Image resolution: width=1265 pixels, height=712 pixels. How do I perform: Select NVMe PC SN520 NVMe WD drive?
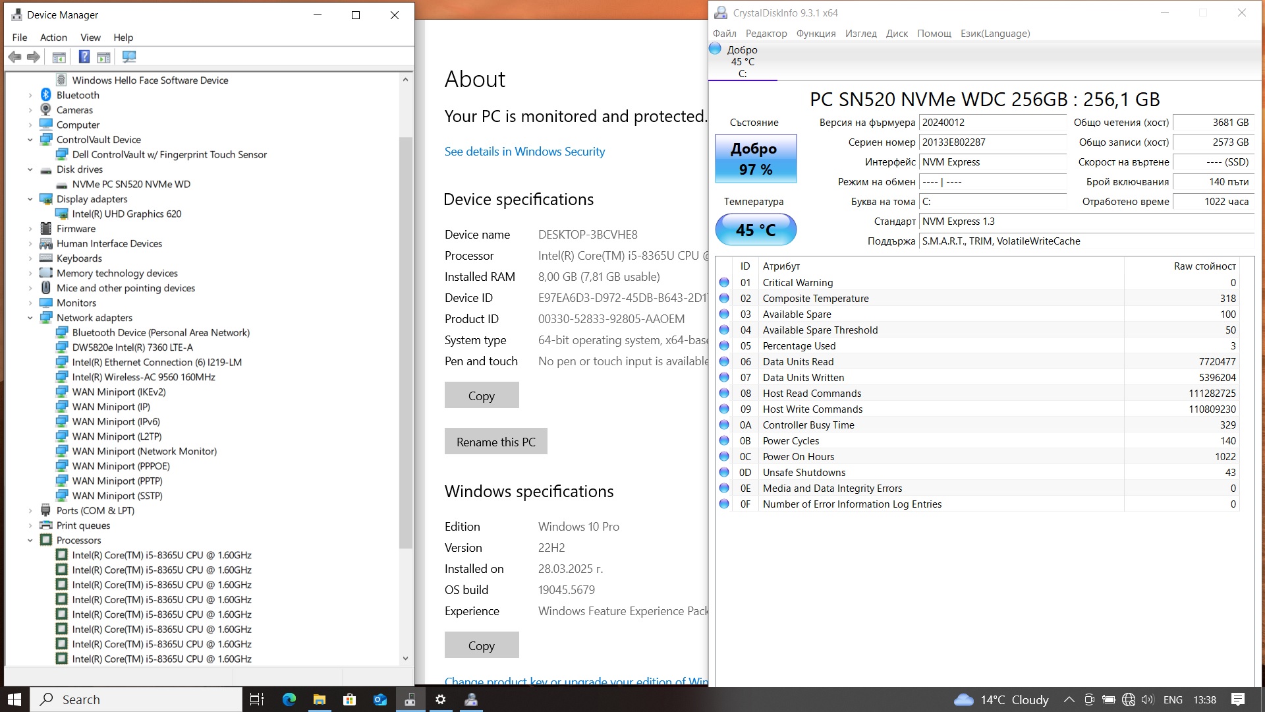(131, 184)
